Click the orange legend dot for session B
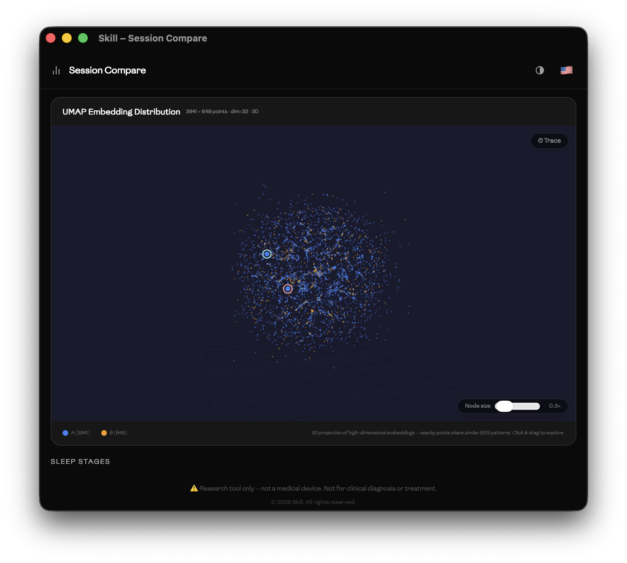 (x=104, y=433)
